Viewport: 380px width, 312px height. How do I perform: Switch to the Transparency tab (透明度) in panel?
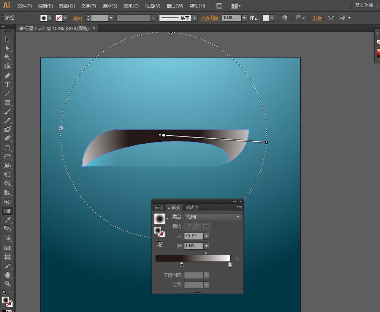click(x=192, y=207)
